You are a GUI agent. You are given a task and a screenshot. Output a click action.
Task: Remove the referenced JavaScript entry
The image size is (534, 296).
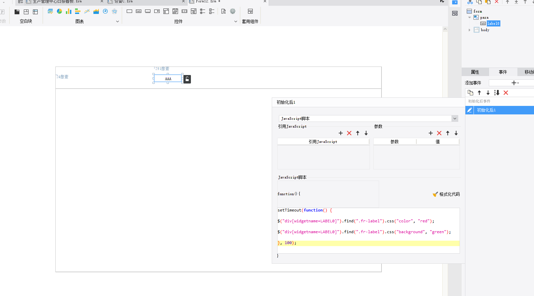[x=349, y=133]
